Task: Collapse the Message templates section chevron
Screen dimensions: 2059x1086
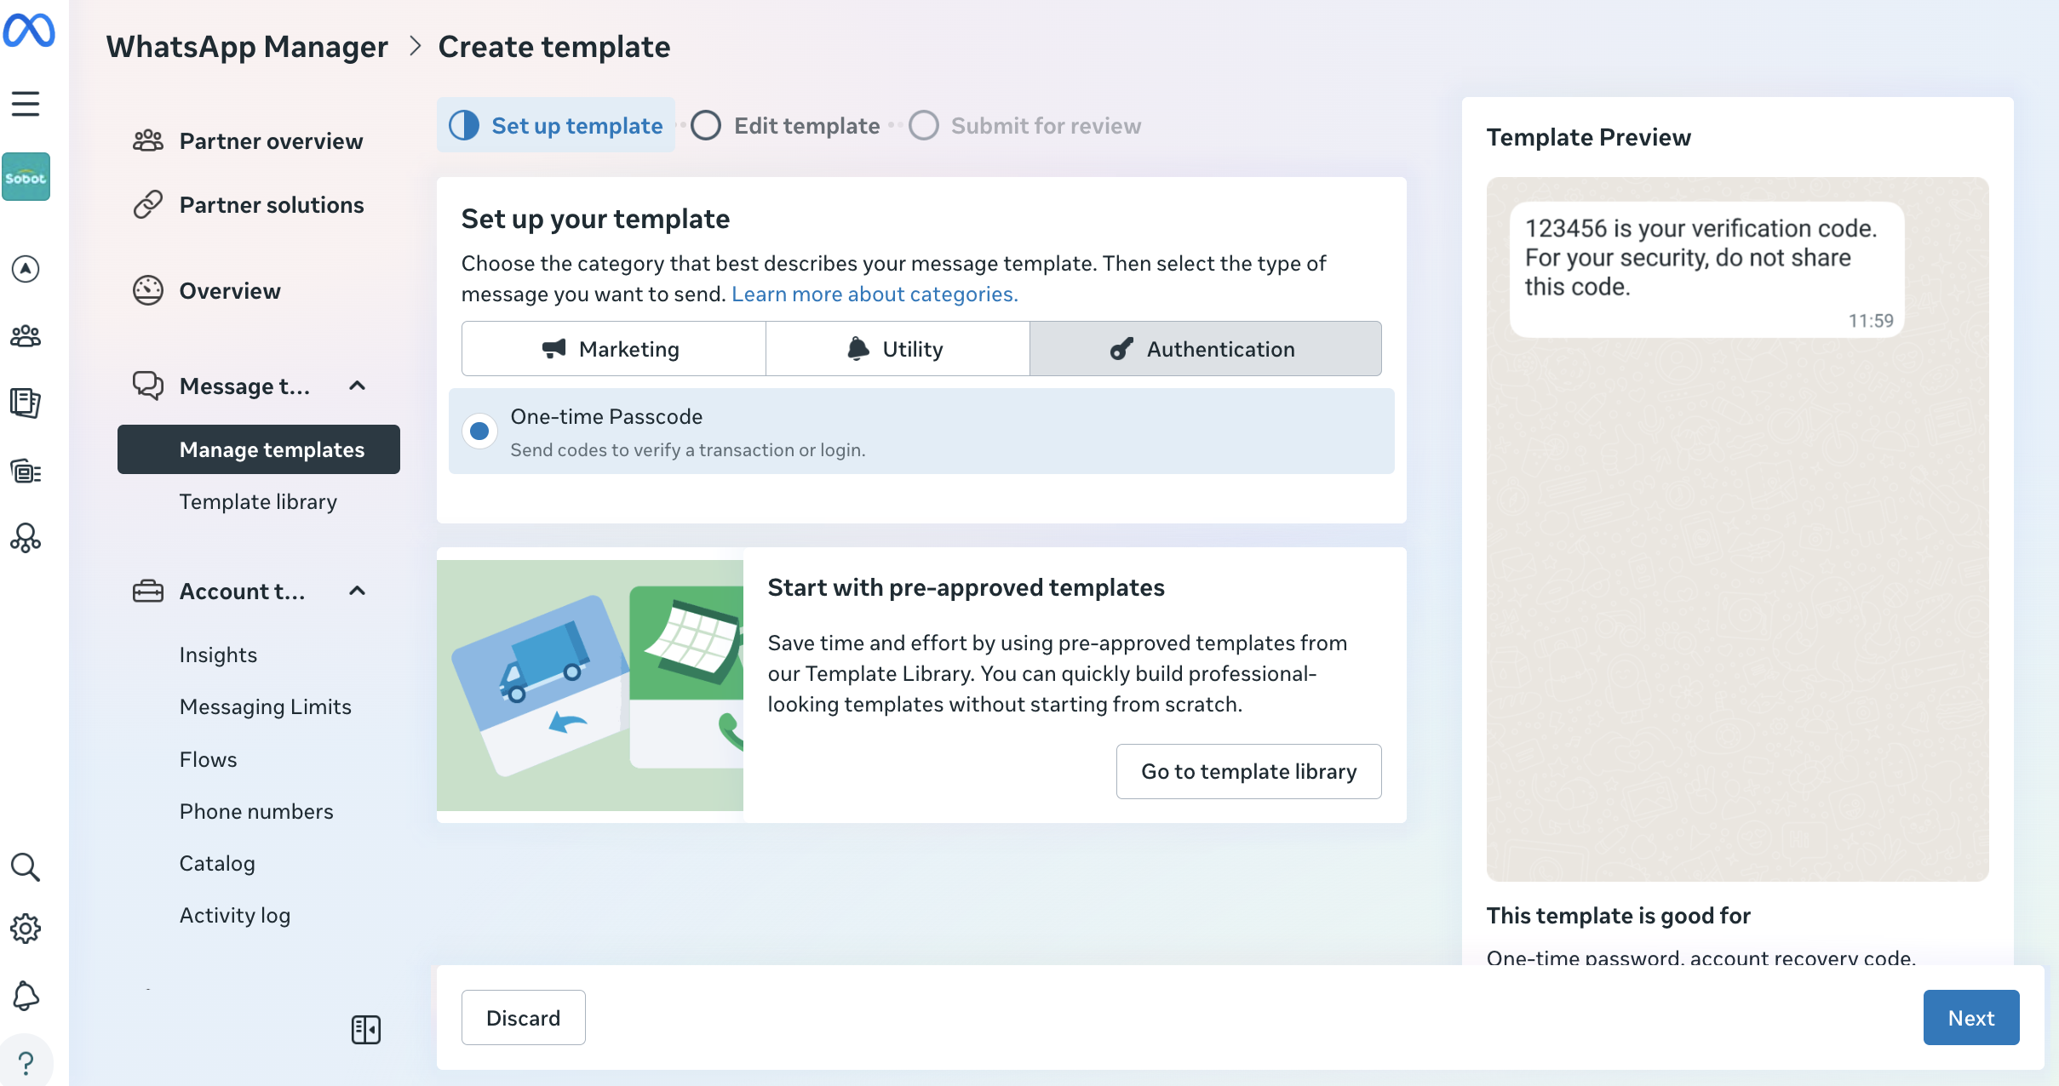Action: (x=358, y=386)
